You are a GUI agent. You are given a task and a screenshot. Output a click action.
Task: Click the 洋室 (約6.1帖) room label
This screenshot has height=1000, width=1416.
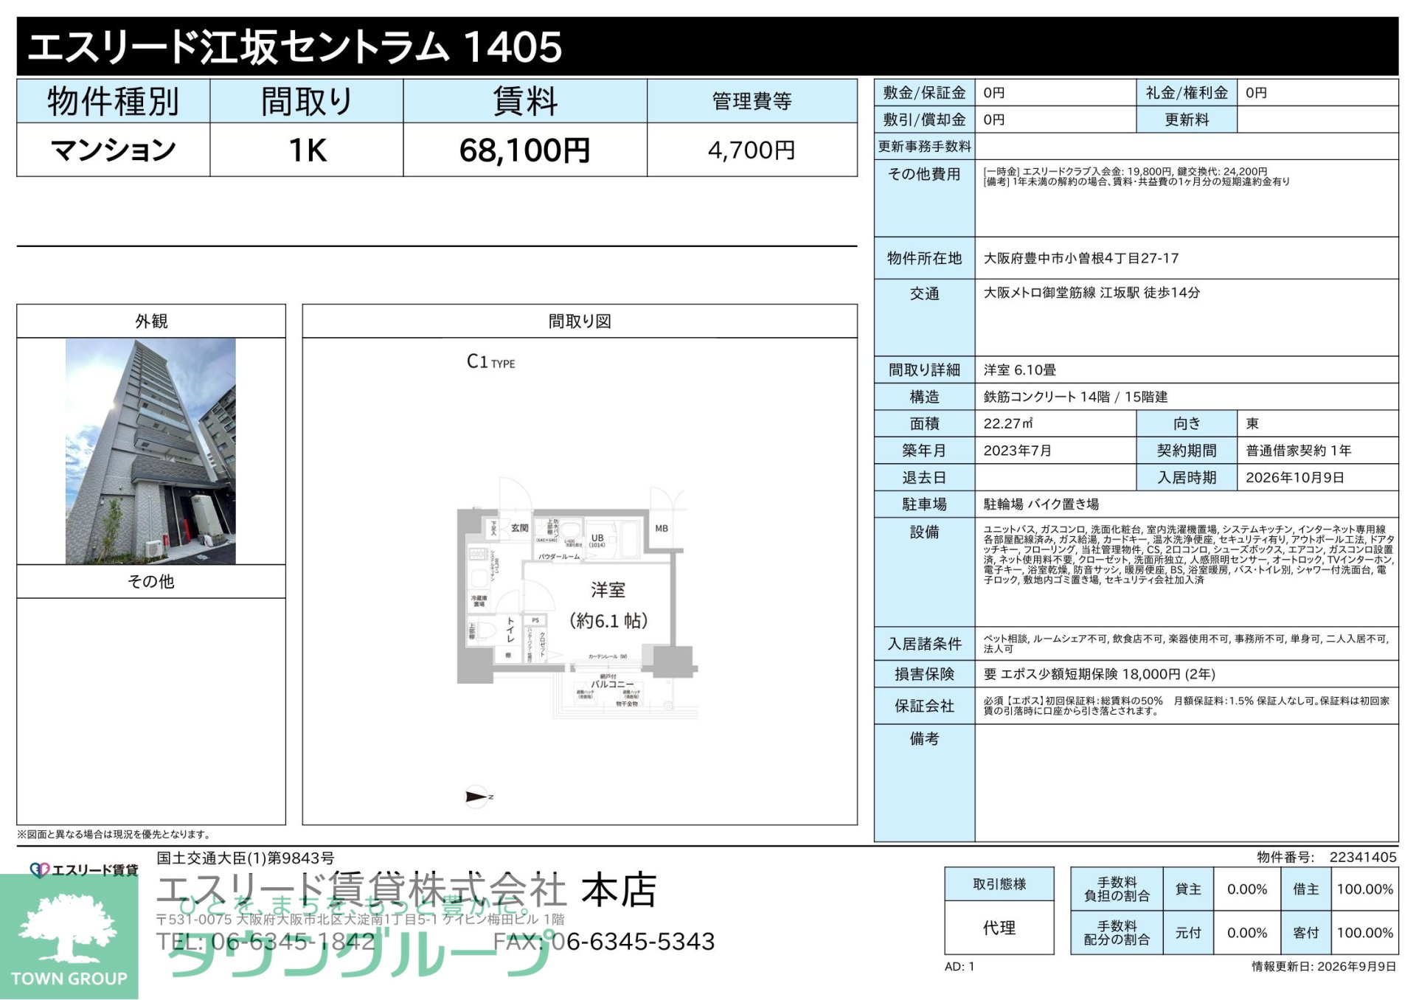pos(608,605)
